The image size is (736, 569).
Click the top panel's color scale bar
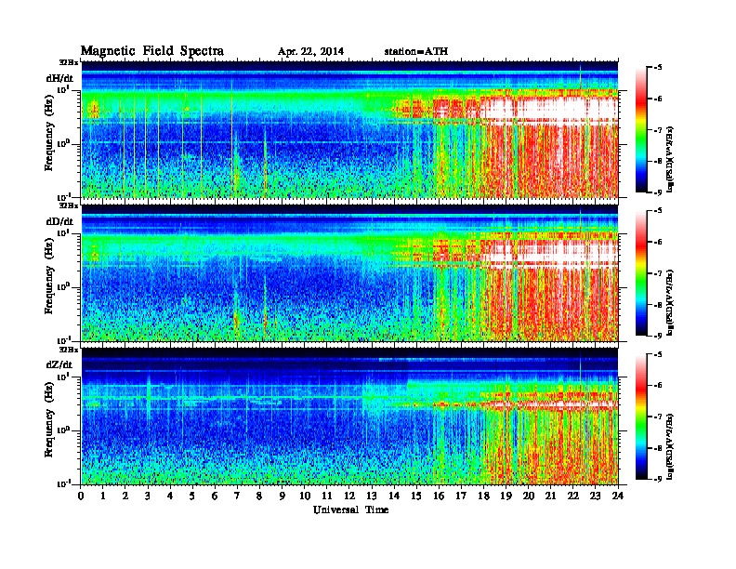coord(640,130)
